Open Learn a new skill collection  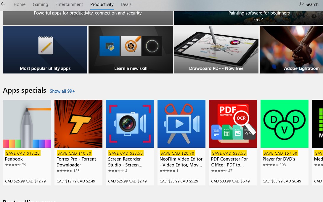[x=131, y=50]
